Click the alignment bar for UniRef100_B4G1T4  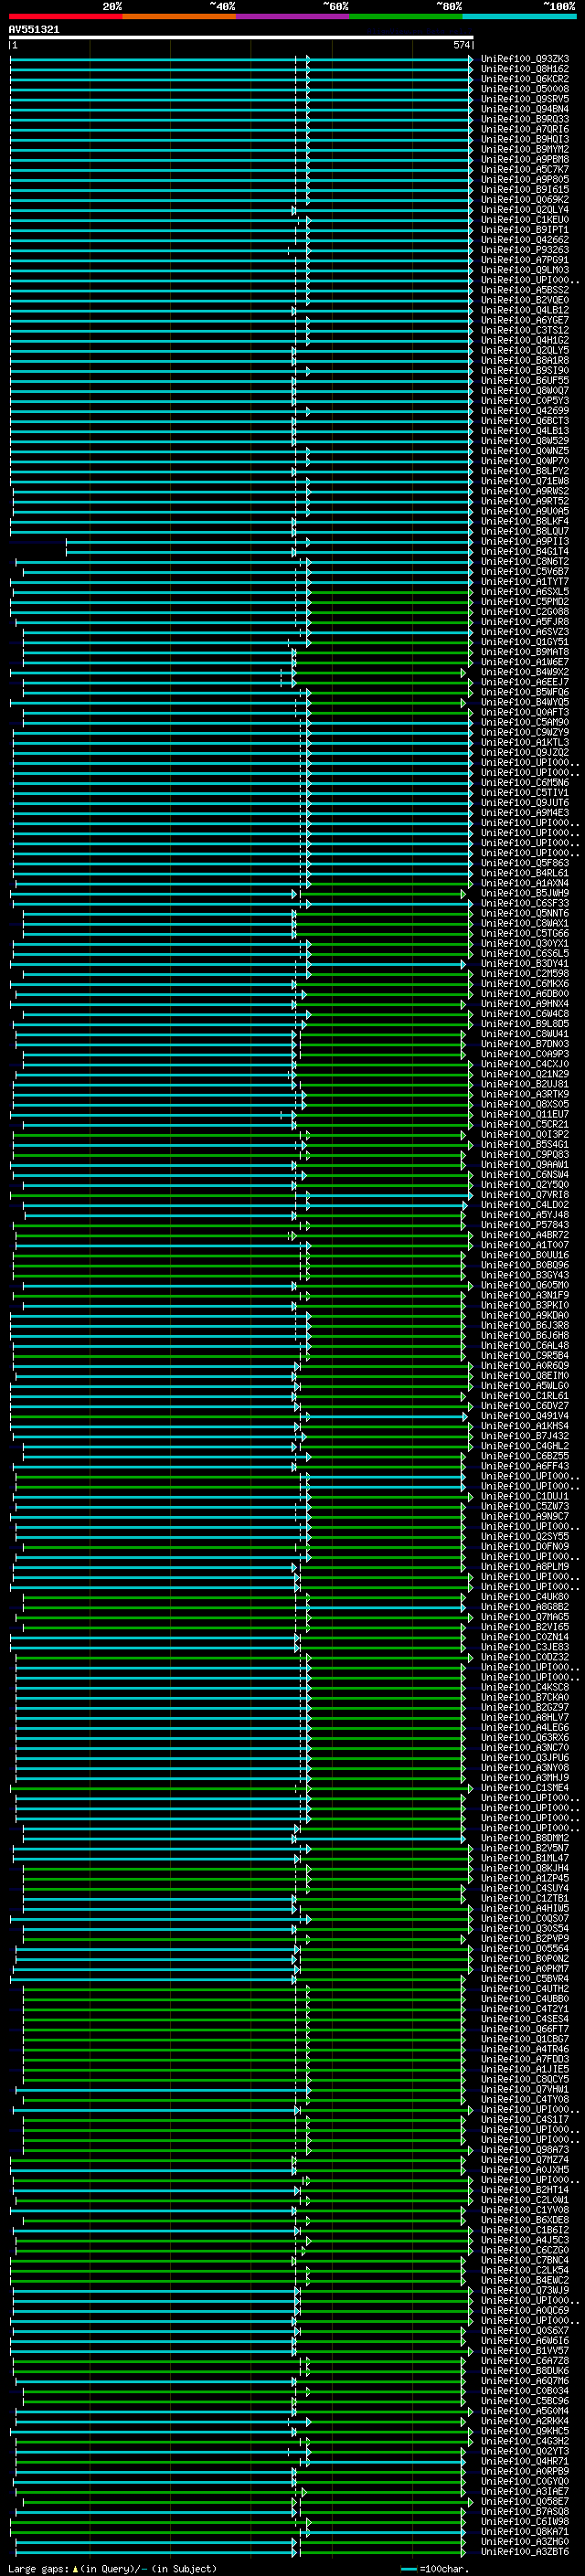(268, 552)
